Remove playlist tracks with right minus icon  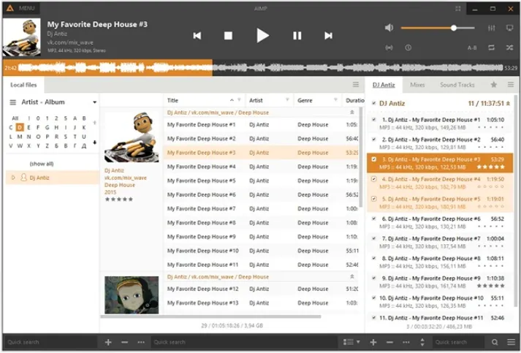point(389,342)
